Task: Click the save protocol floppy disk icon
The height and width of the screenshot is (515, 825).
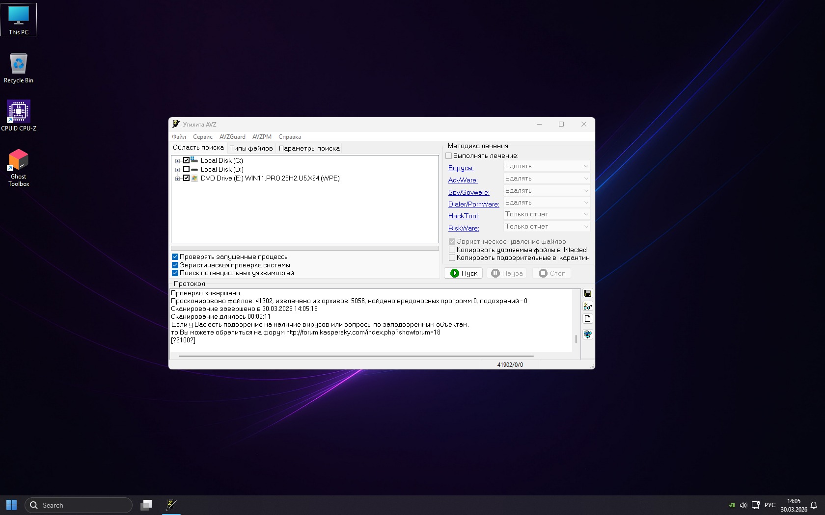Action: [587, 293]
